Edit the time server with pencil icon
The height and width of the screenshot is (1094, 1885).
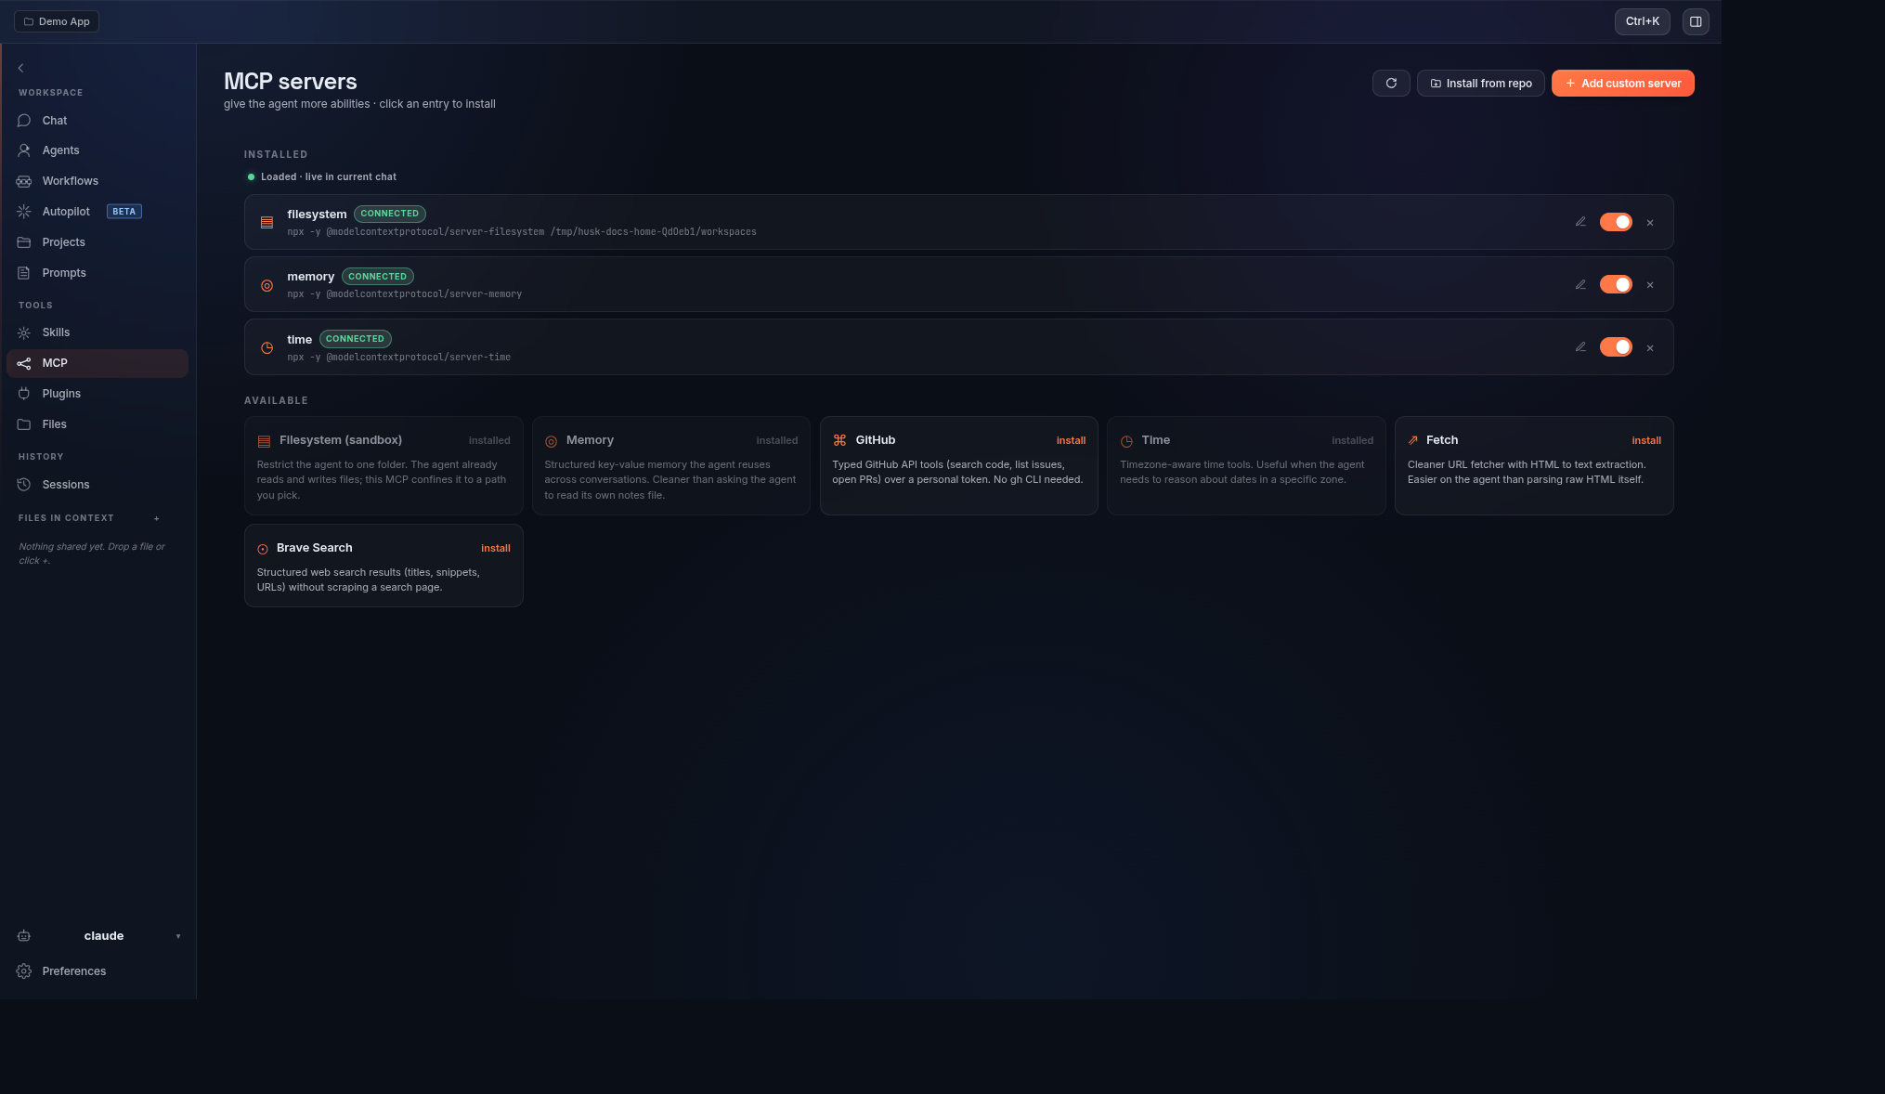(1580, 347)
